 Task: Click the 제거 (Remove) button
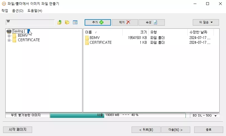click(x=125, y=22)
